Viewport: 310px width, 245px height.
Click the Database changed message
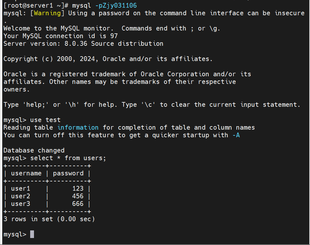click(34, 151)
